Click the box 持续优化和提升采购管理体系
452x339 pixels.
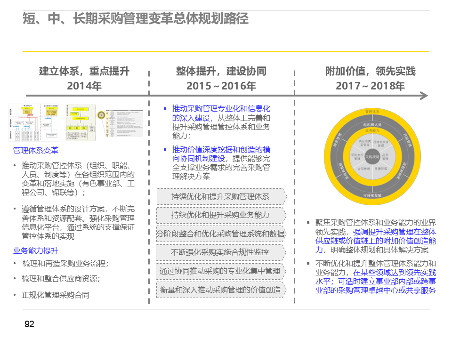pyautogui.click(x=221, y=197)
